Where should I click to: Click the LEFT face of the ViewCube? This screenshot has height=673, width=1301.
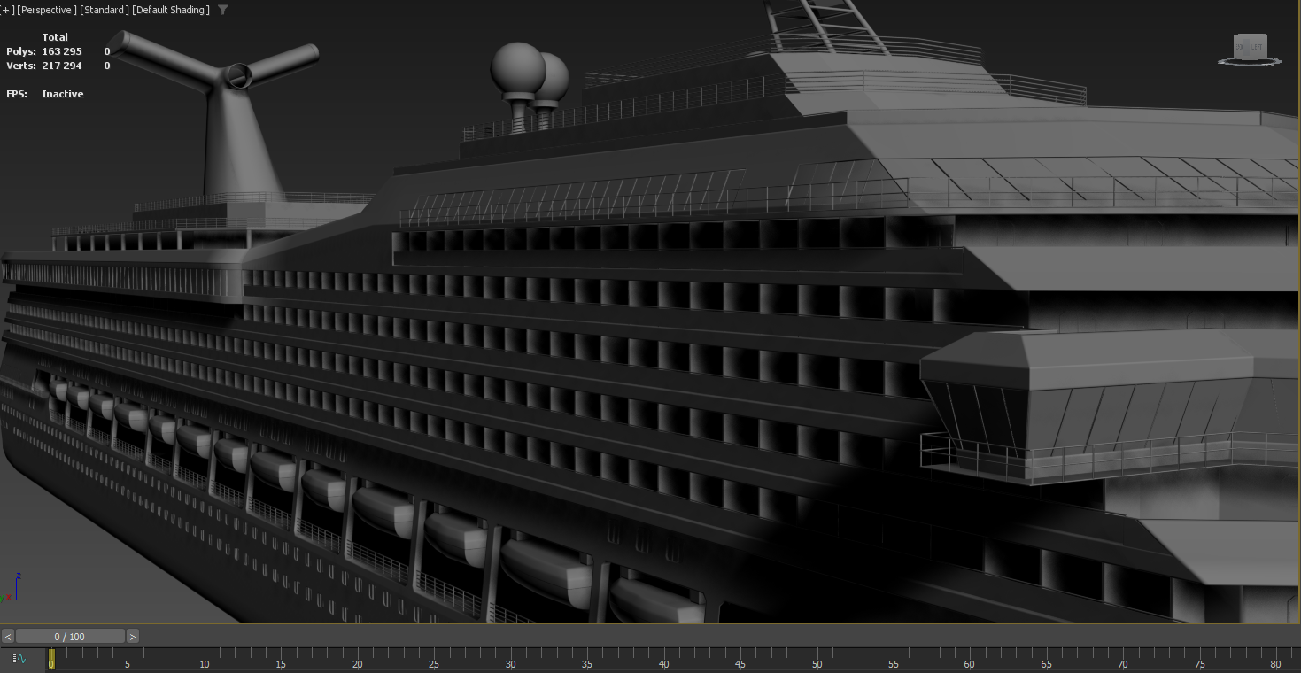(1257, 46)
